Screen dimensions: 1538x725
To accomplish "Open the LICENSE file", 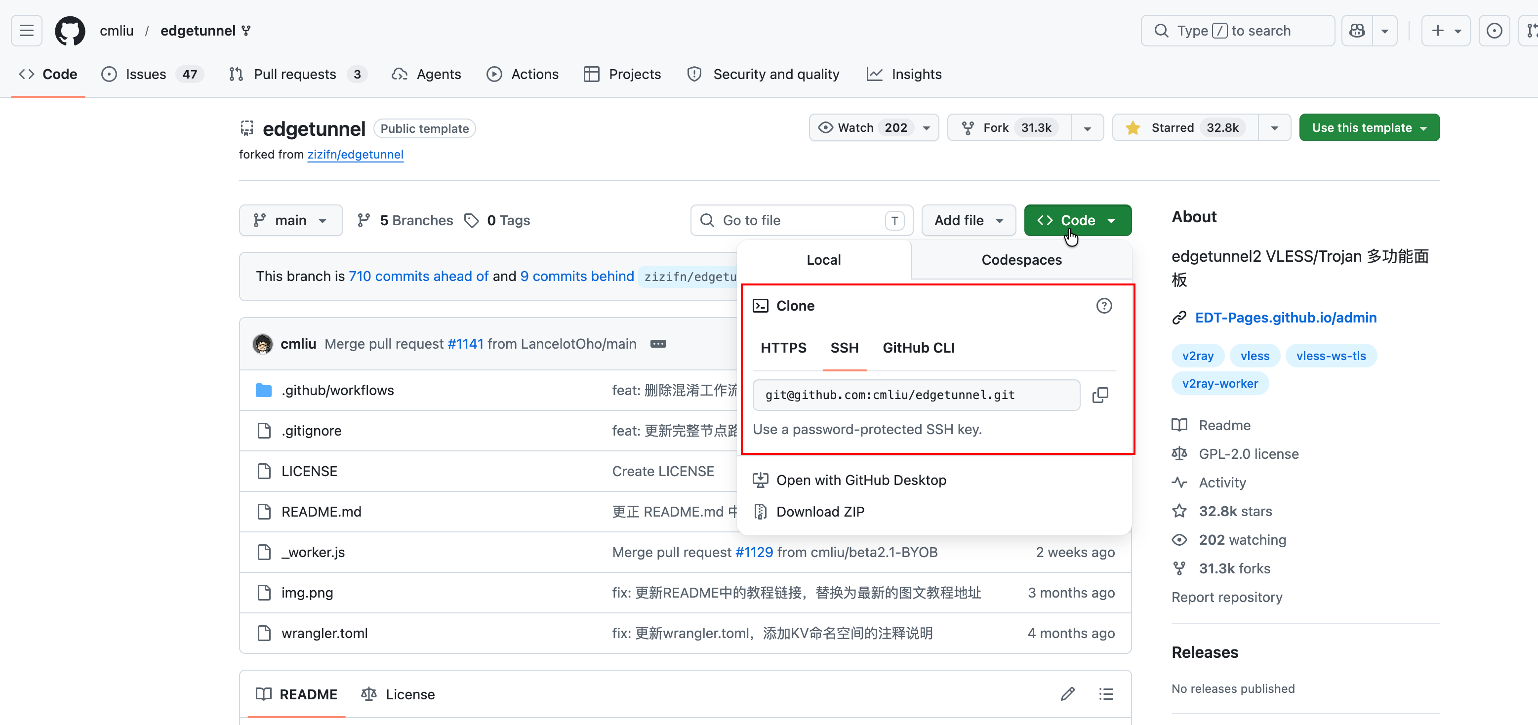I will coord(309,471).
